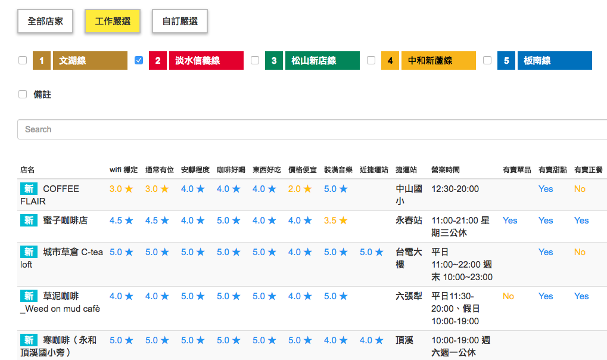Click 城市草倉 近捷運站 5.0 star rating

click(x=372, y=252)
